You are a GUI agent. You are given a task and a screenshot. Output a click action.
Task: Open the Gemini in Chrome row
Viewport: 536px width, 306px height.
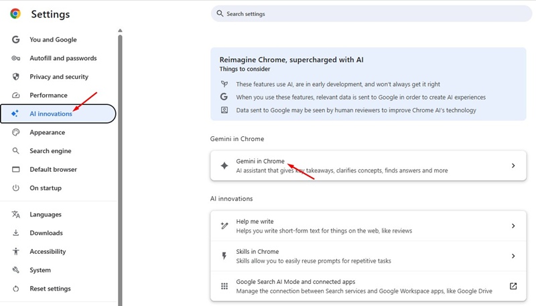[x=368, y=166]
